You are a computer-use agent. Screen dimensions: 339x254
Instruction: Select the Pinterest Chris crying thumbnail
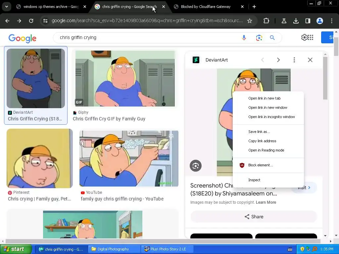click(40, 158)
